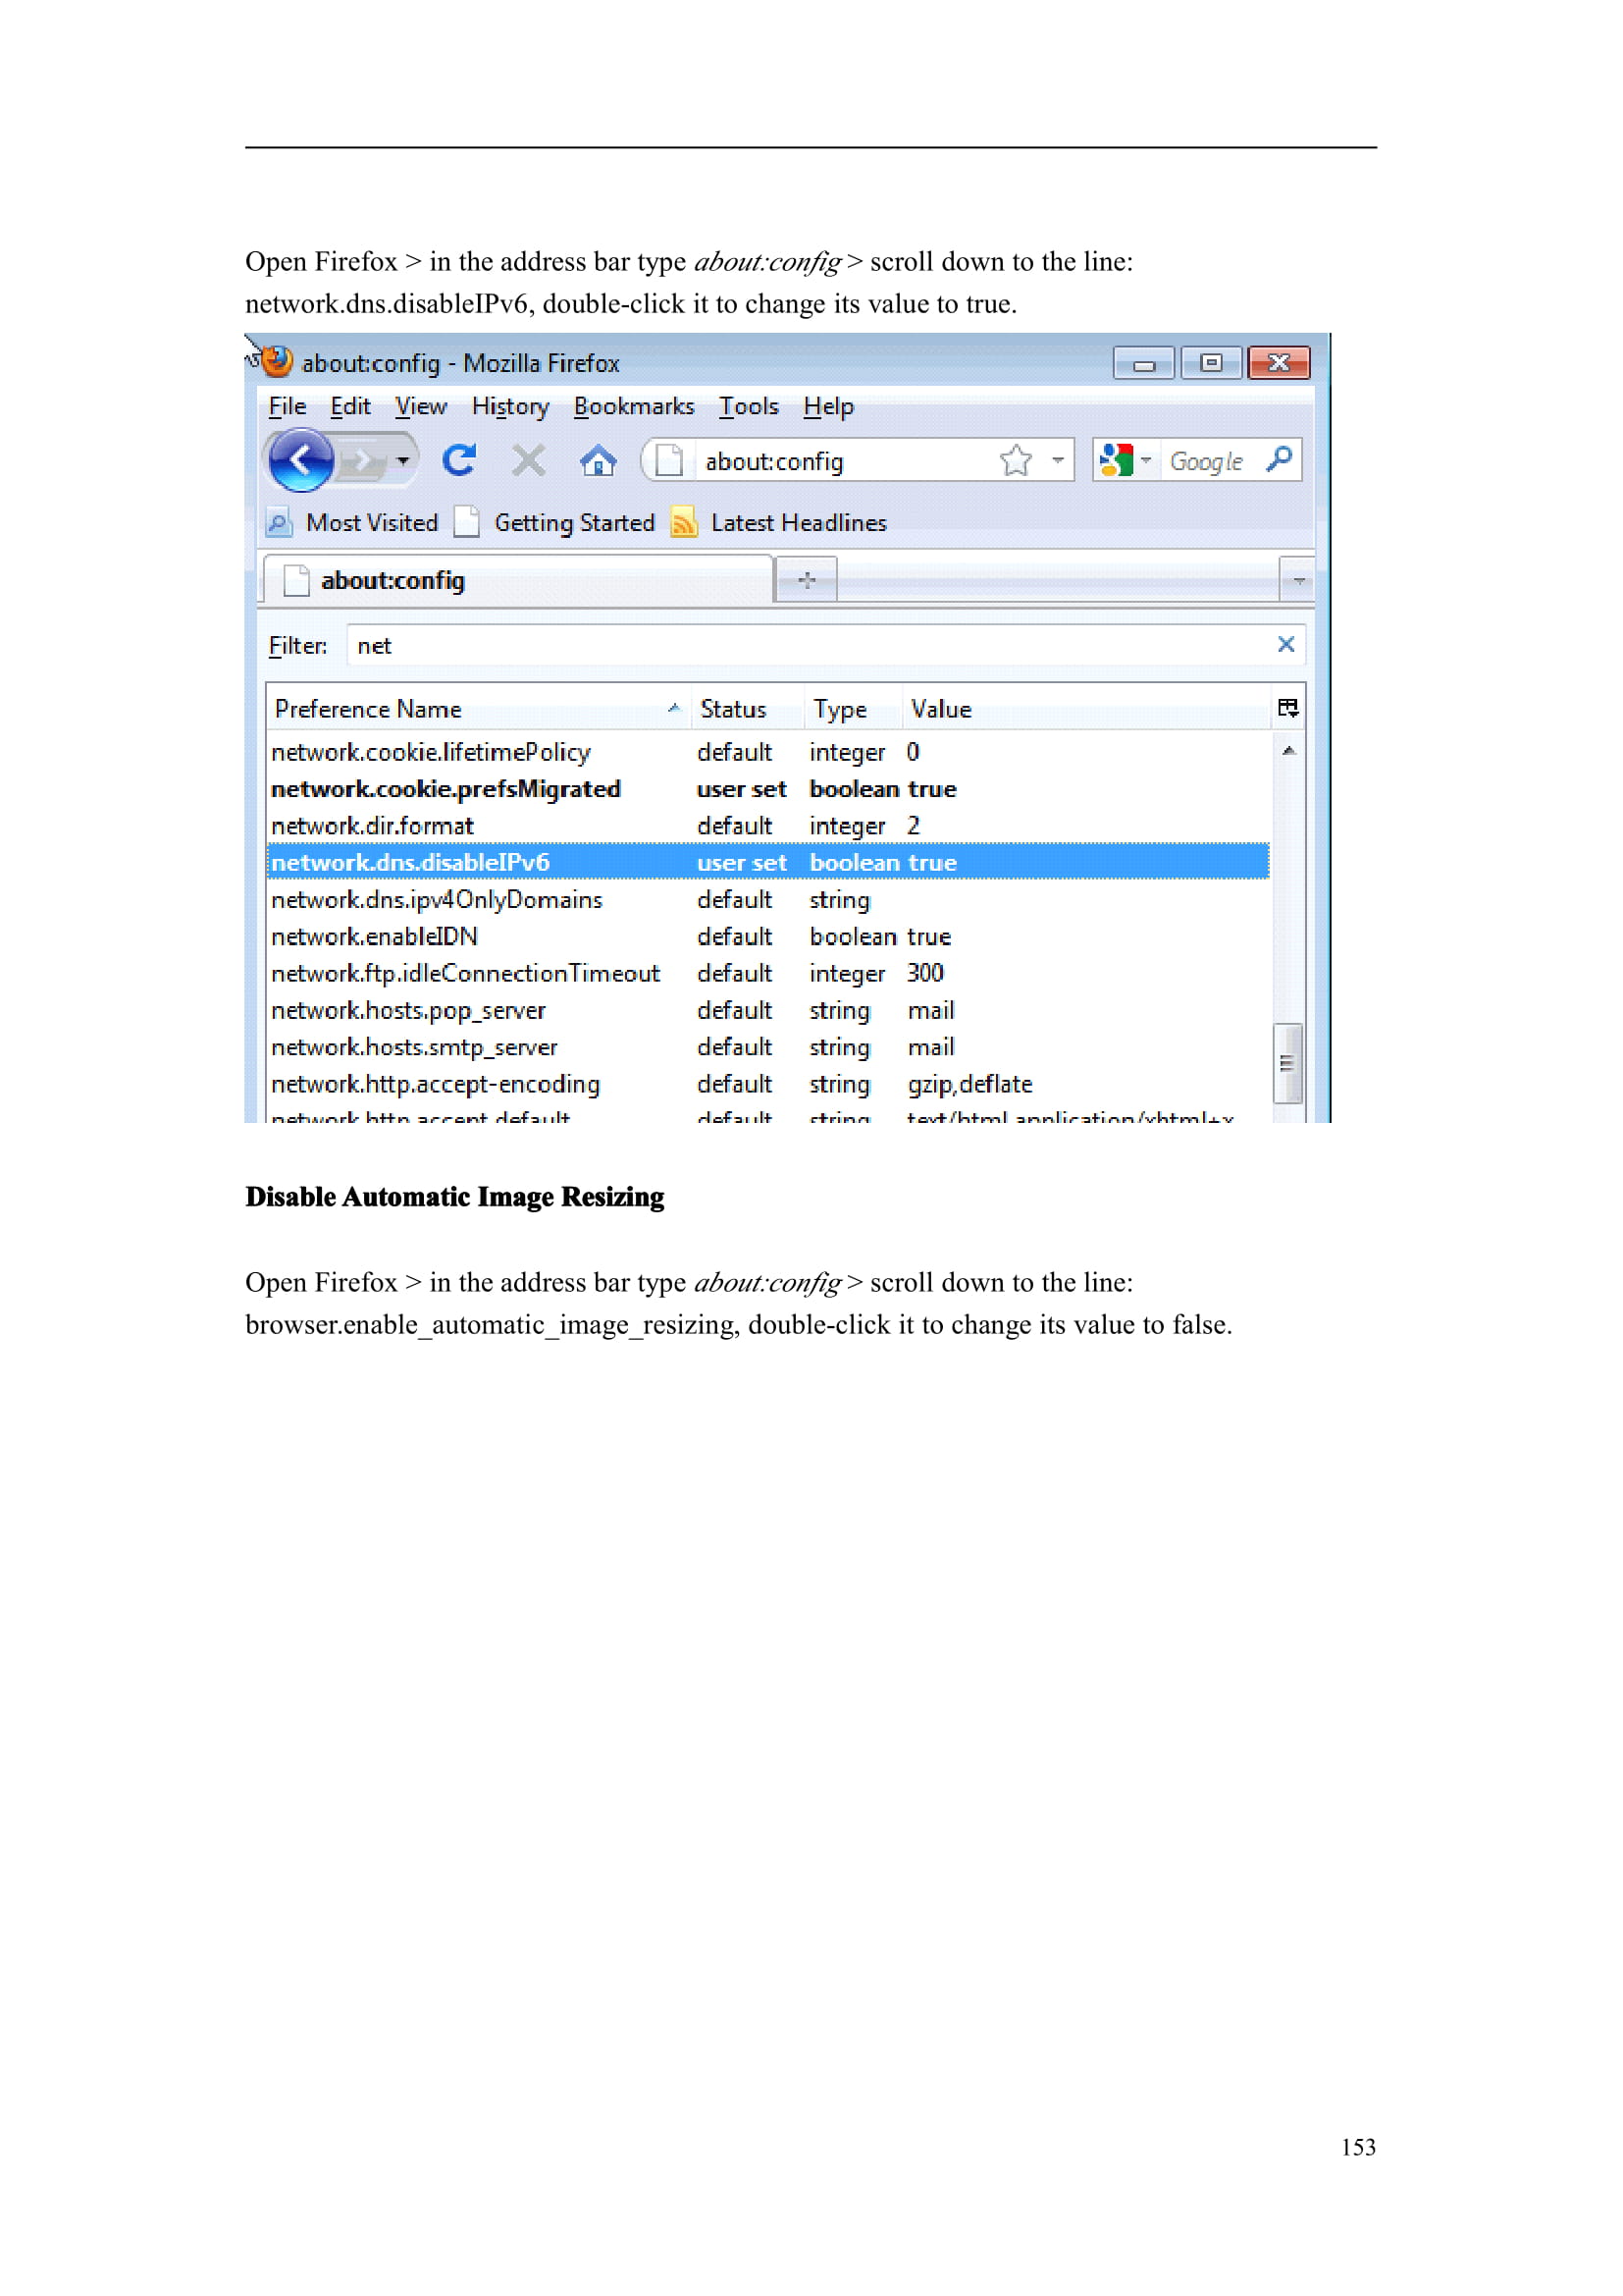Screen dimensions: 1623x2296
Task: Open the File menu
Action: tap(288, 406)
